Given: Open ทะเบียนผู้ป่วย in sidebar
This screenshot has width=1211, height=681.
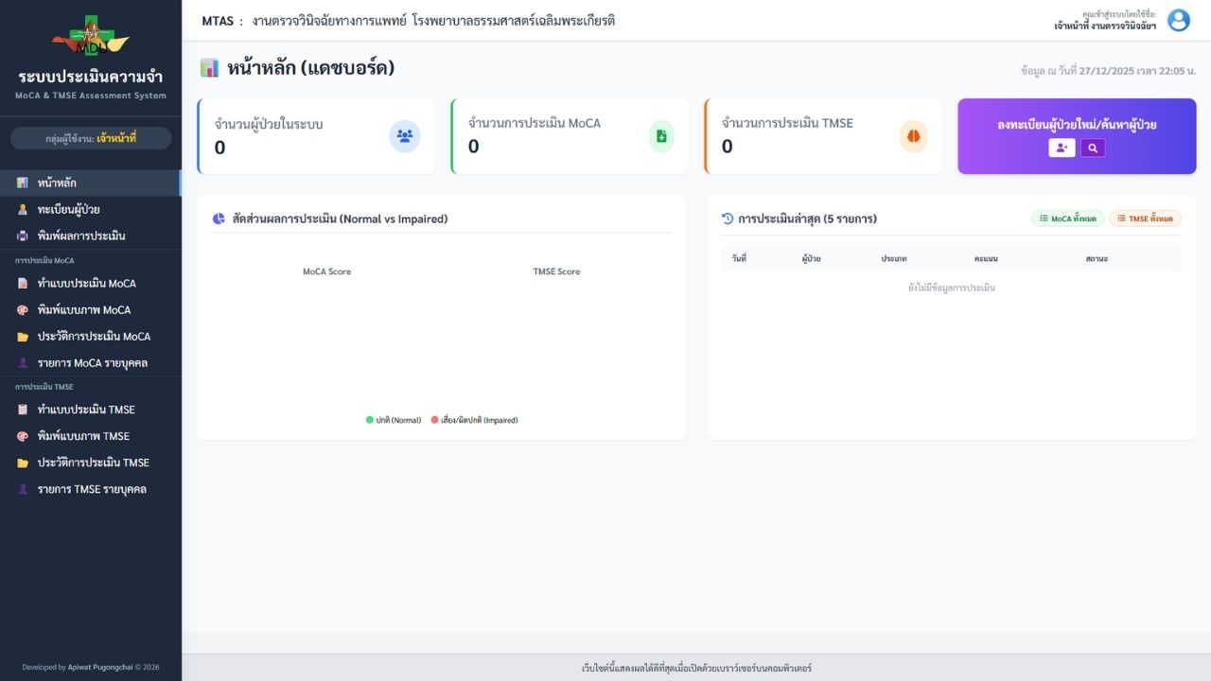Looking at the screenshot, I should tap(68, 209).
